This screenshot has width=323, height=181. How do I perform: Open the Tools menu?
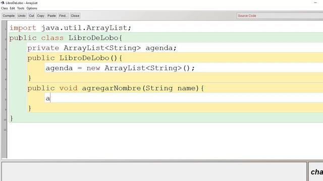coord(21,8)
